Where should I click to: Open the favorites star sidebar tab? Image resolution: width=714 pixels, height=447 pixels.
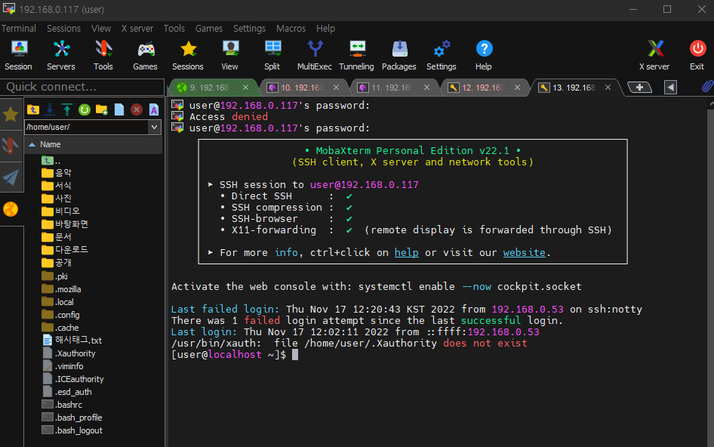tap(11, 114)
